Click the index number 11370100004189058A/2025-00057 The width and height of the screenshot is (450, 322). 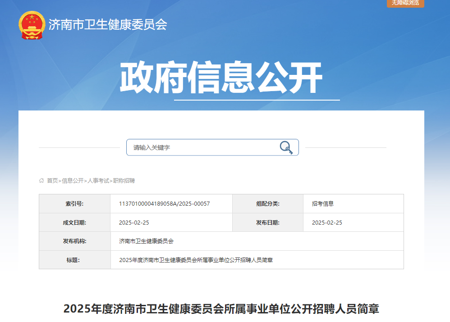[164, 204]
